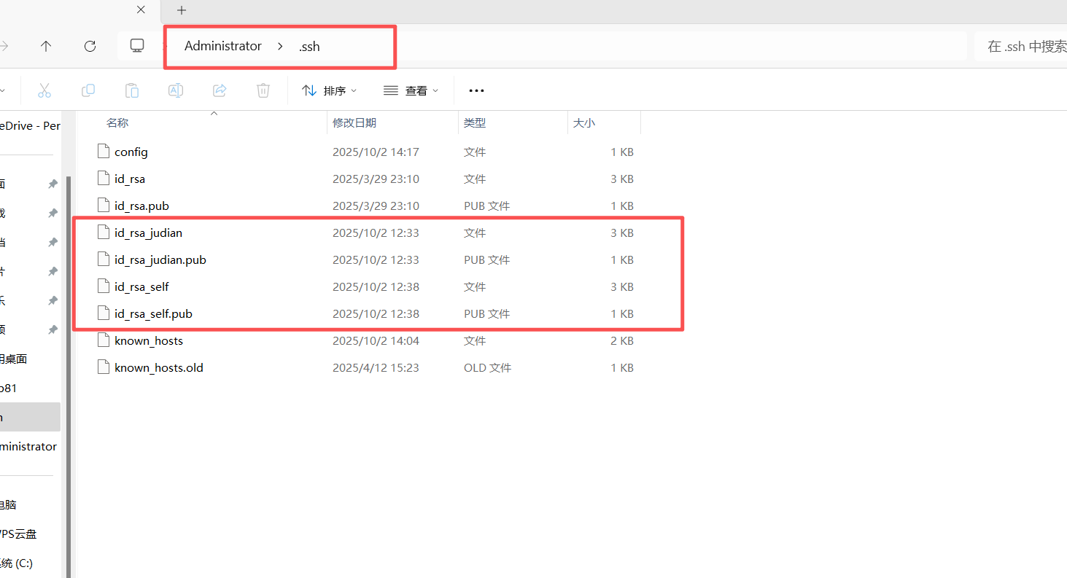Click the Cut scissors icon
Image resolution: width=1067 pixels, height=578 pixels.
[x=44, y=90]
